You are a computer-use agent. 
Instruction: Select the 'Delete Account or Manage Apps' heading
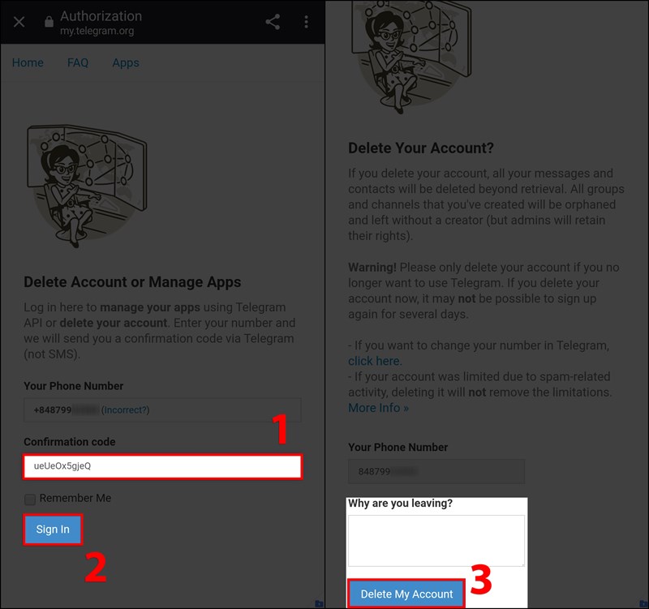132,281
